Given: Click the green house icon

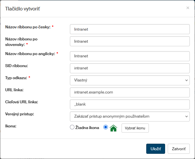Looking at the screenshot, I should coord(113,128).
